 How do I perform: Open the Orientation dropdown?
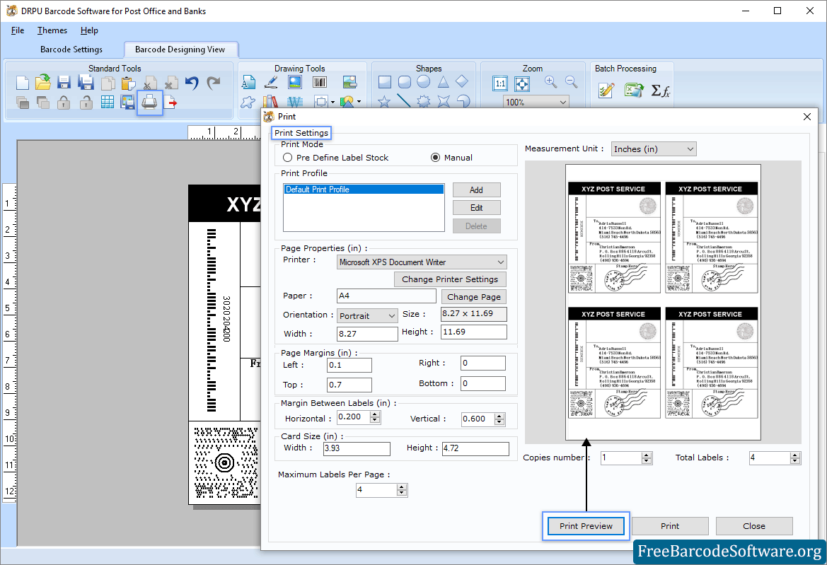point(368,315)
